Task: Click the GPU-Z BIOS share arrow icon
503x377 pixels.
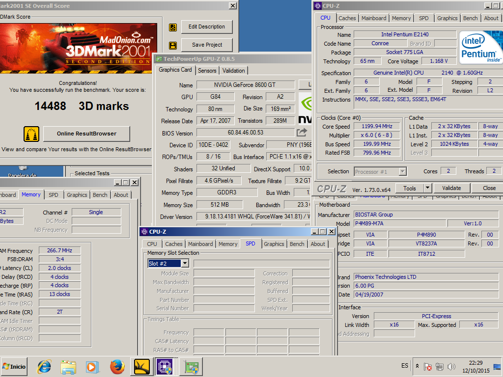Action: [302, 132]
